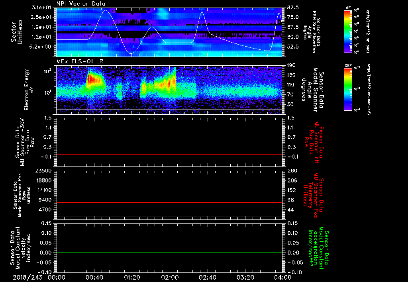The height and width of the screenshot is (282, 408).
Task: Click the NPI Vector Data panel title
Action: (x=81, y=4)
